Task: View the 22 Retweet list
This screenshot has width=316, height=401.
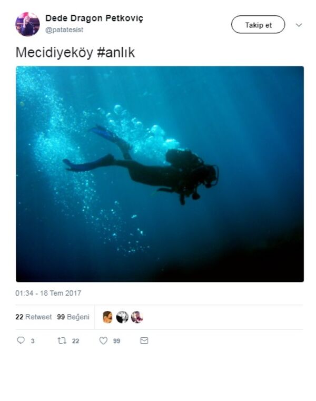Action: point(34,317)
